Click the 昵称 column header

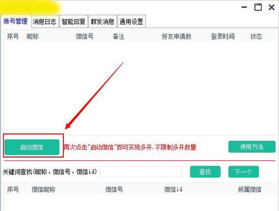[x=32, y=37]
